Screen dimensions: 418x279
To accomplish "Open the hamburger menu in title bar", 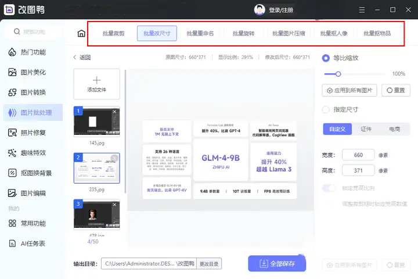I will [362, 10].
